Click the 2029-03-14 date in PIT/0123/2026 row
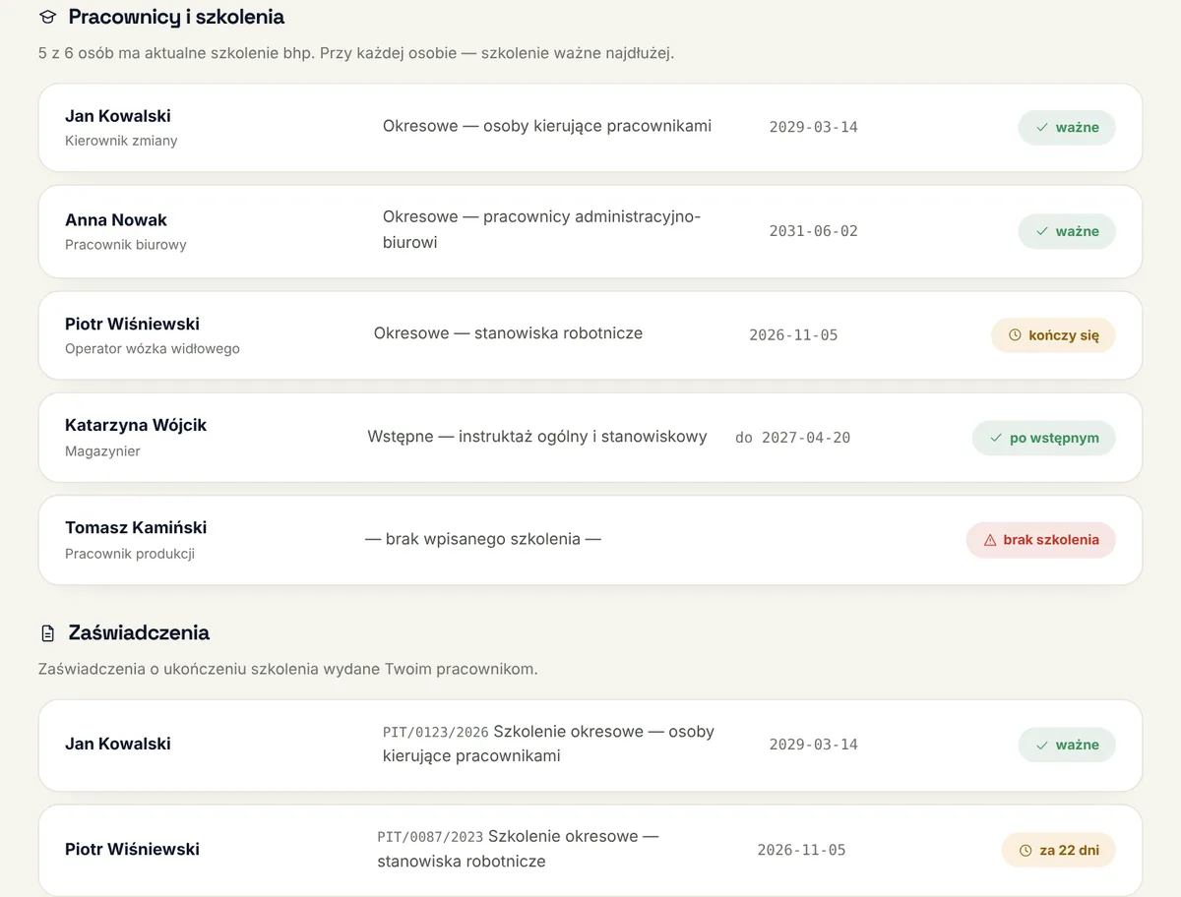The image size is (1181, 897). (x=813, y=745)
